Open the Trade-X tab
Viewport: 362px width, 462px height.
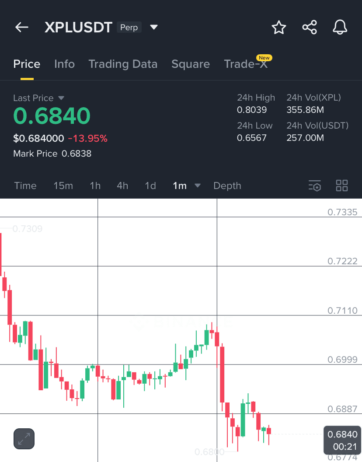(x=246, y=64)
